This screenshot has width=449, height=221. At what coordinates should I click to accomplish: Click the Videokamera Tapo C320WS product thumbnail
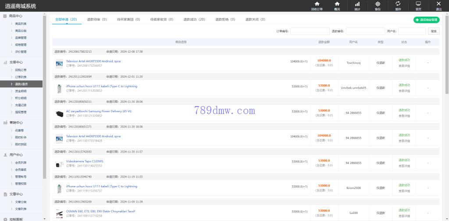tap(59, 164)
